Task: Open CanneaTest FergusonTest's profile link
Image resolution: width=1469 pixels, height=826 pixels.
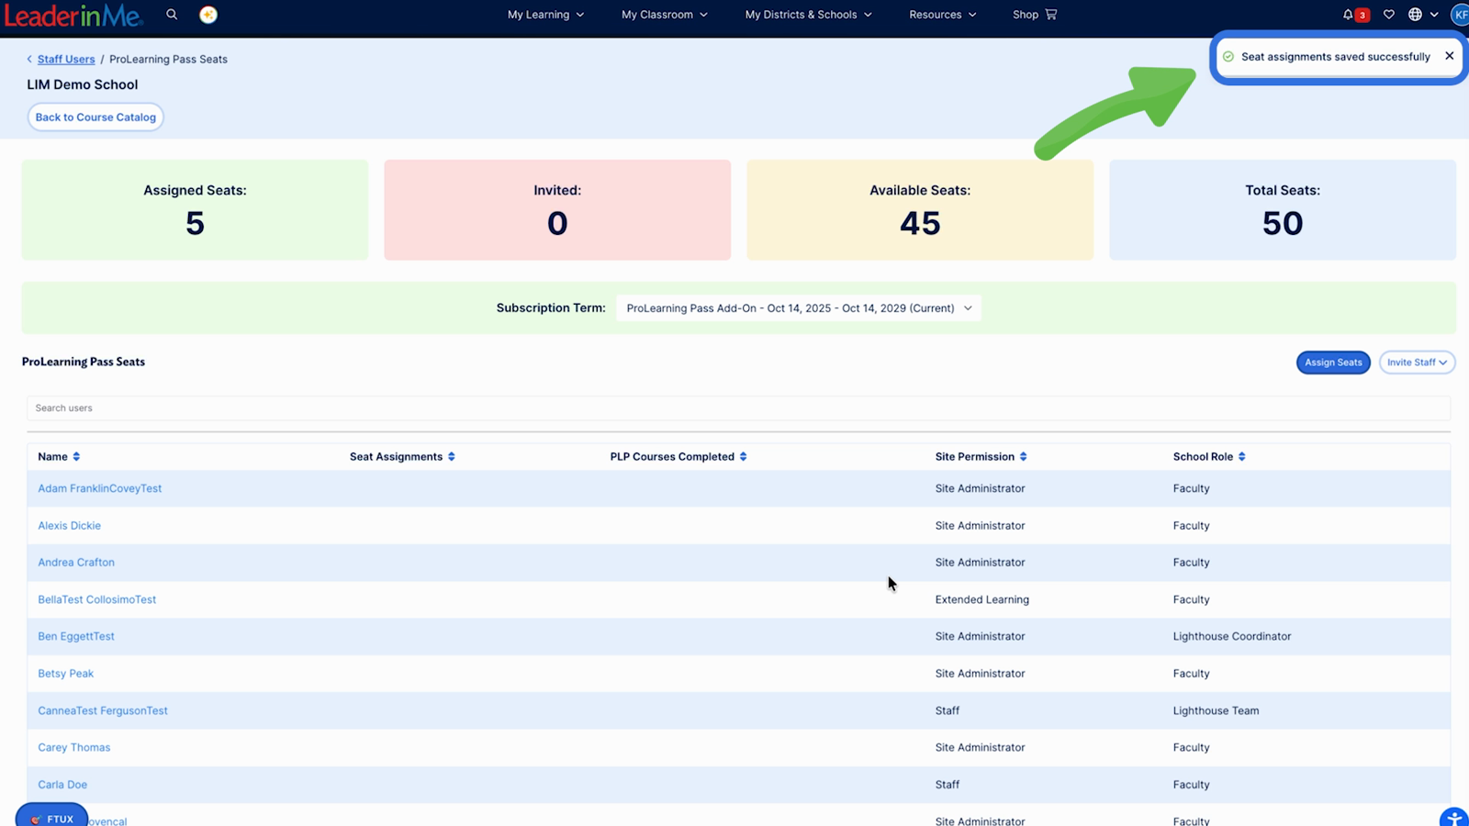Action: [103, 710]
